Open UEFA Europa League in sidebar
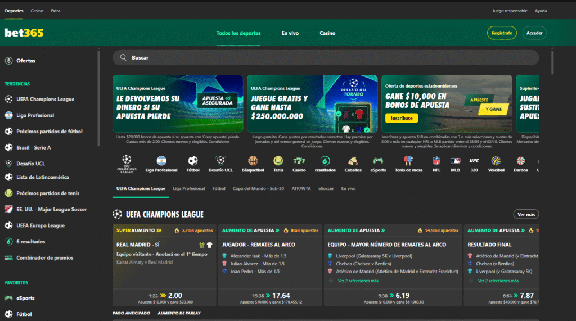 [40, 225]
